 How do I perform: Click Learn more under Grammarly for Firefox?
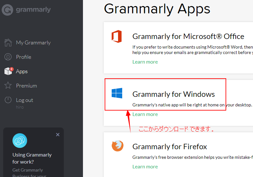point(145,167)
